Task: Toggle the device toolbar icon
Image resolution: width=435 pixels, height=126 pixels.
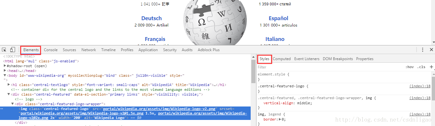Action: (13, 50)
